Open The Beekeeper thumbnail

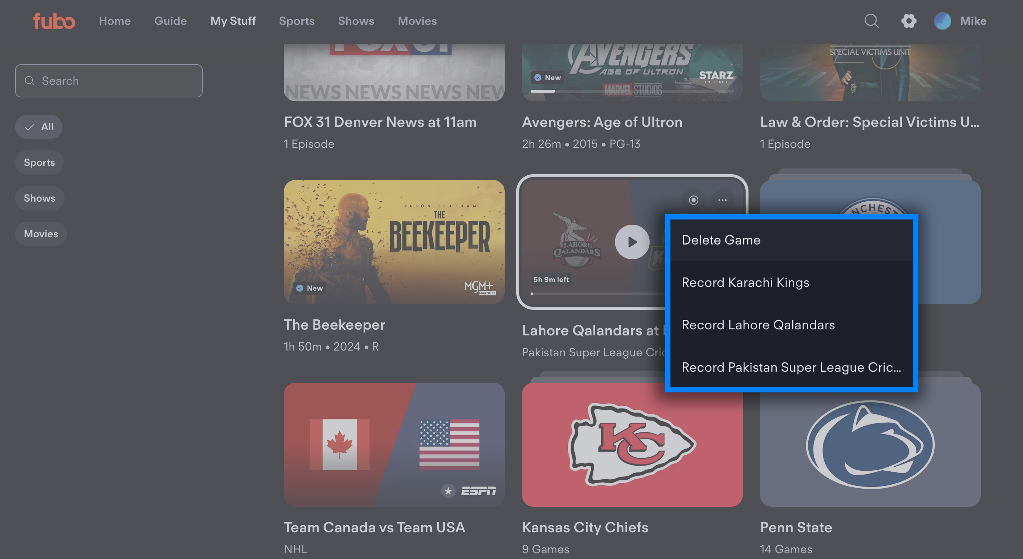click(x=394, y=242)
